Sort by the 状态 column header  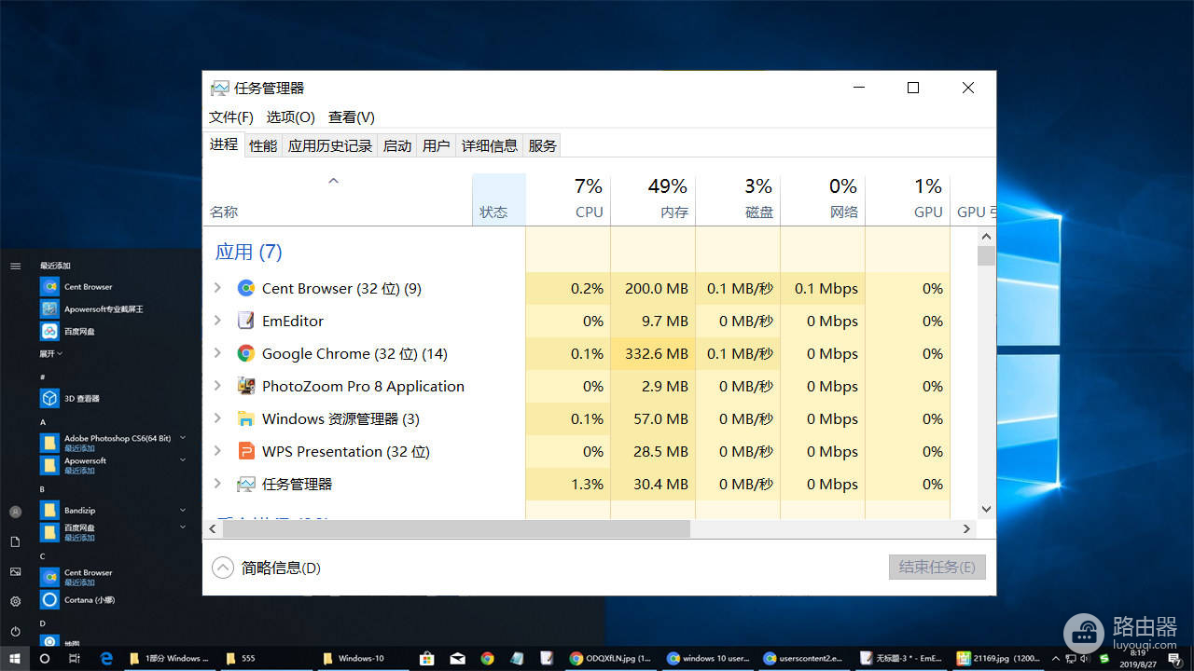[498, 199]
